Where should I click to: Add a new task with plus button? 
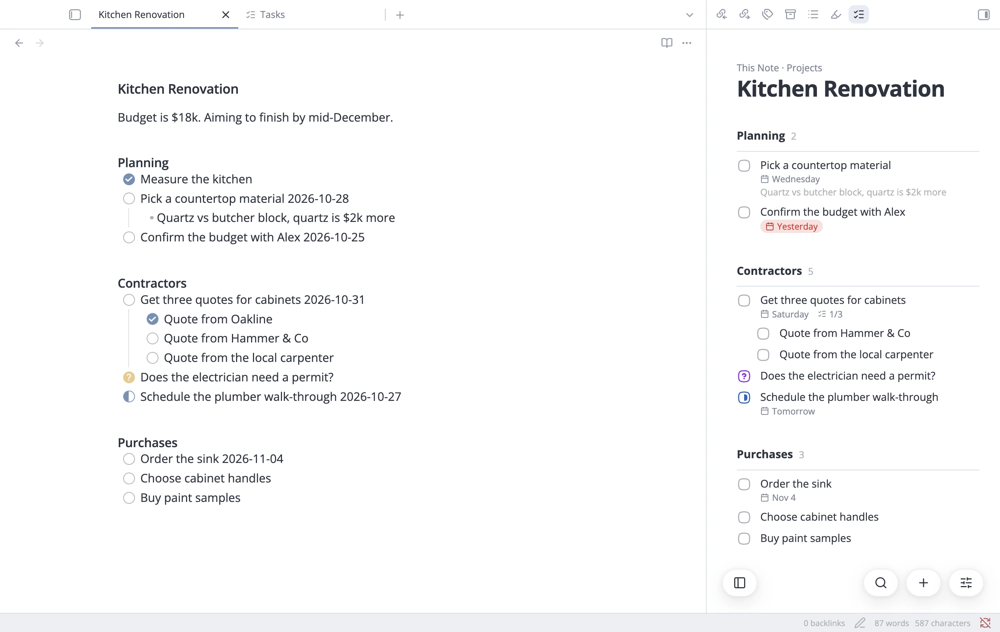pyautogui.click(x=924, y=583)
